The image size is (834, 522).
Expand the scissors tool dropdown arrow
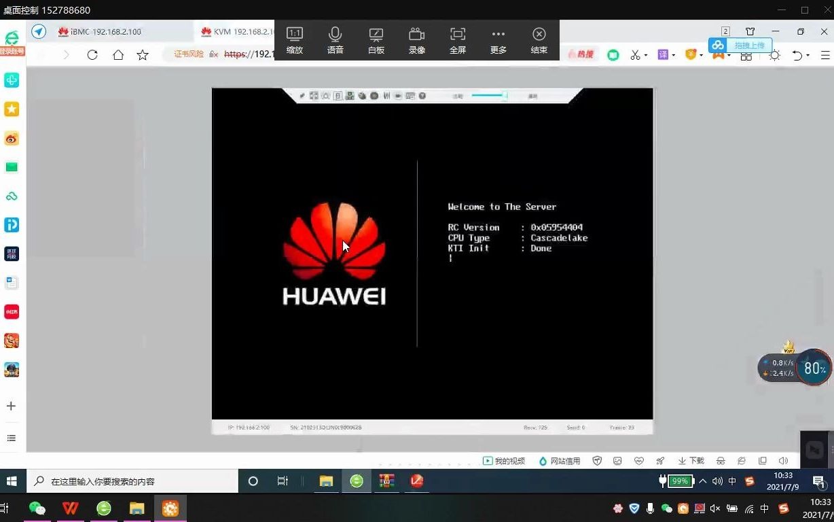point(646,56)
